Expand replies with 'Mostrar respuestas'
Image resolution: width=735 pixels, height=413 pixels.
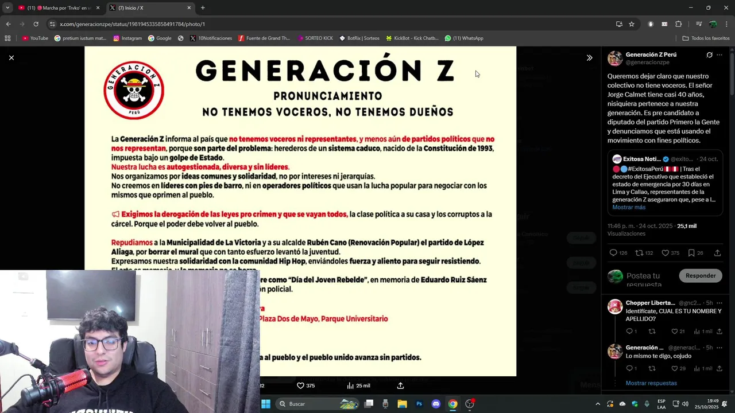tap(651, 383)
